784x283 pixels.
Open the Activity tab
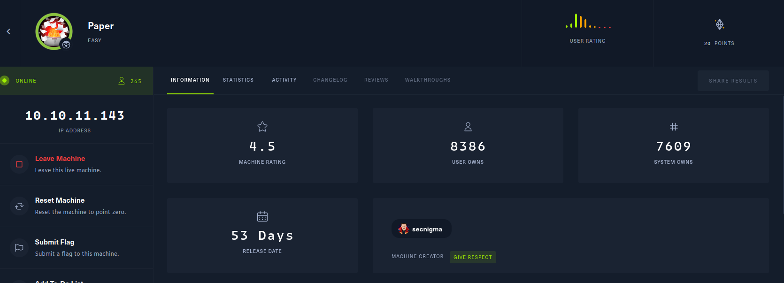(x=284, y=80)
